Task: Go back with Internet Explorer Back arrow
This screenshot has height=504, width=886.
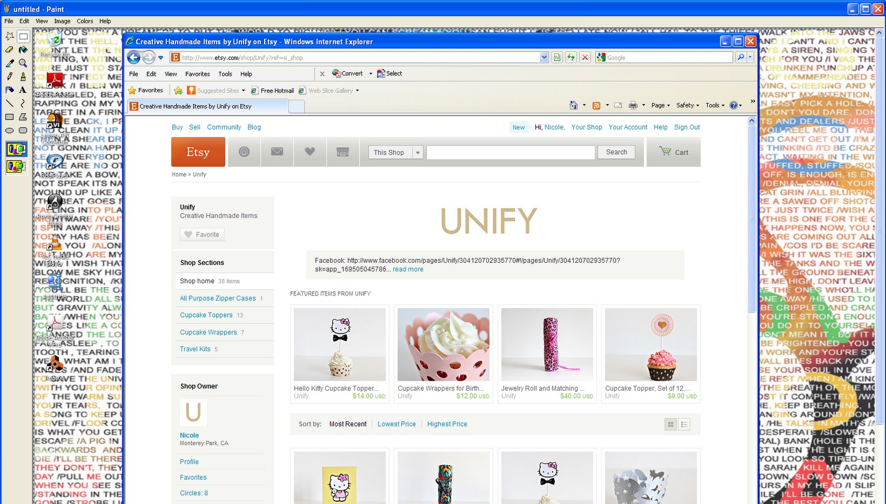Action: pyautogui.click(x=133, y=57)
